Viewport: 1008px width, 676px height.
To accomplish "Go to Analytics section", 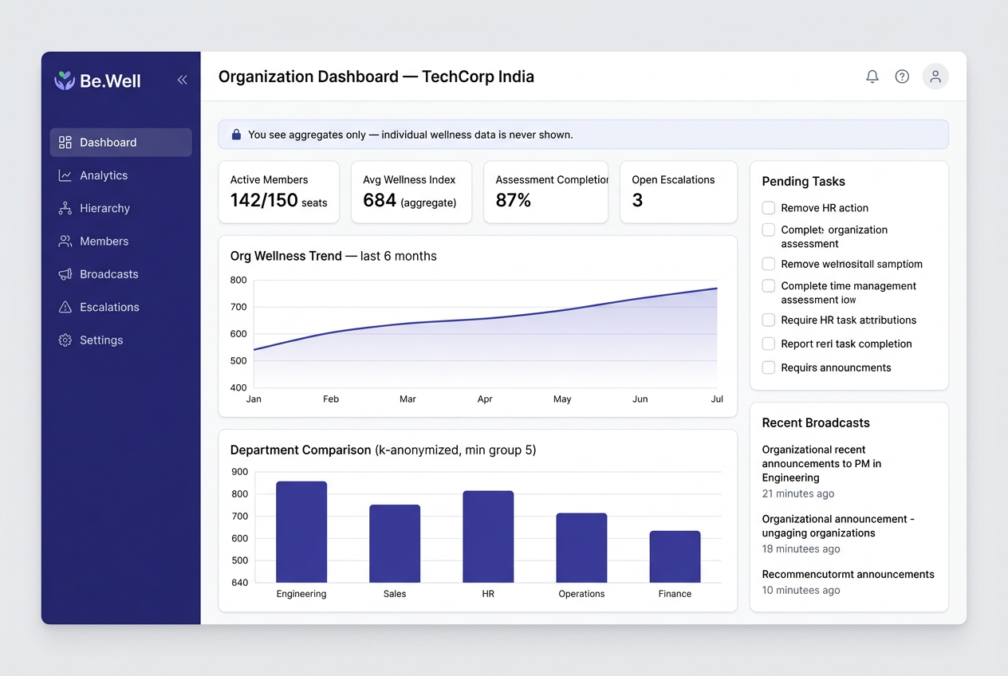I will point(120,175).
